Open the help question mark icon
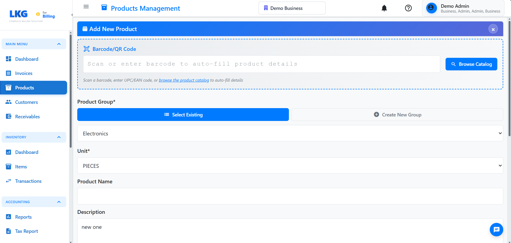The width and height of the screenshot is (511, 243). click(x=408, y=8)
